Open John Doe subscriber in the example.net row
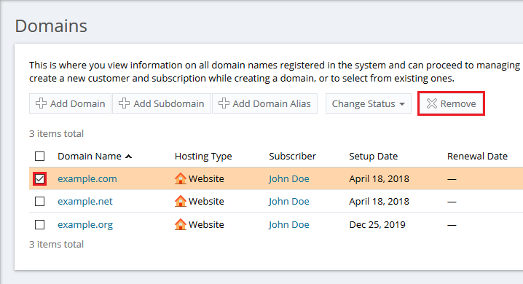Image resolution: width=523 pixels, height=284 pixels. (x=289, y=201)
